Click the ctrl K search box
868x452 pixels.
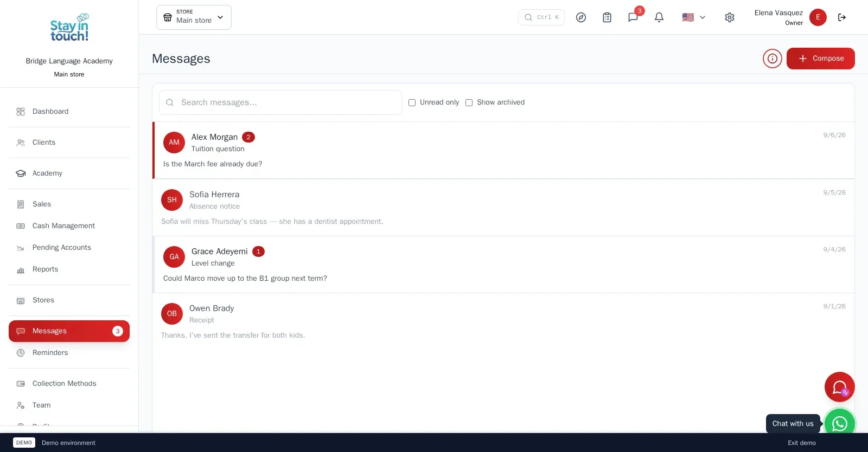(541, 17)
